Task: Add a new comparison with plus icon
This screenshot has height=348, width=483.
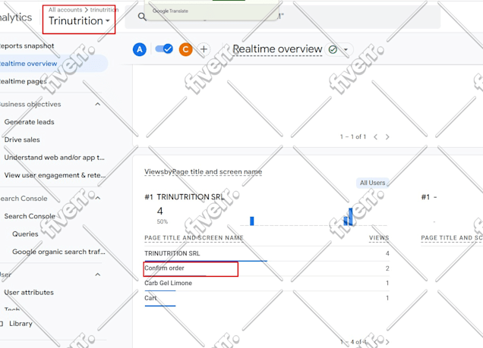Action: (x=204, y=49)
